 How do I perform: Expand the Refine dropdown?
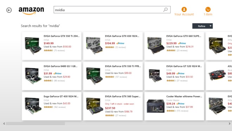coord(202,26)
